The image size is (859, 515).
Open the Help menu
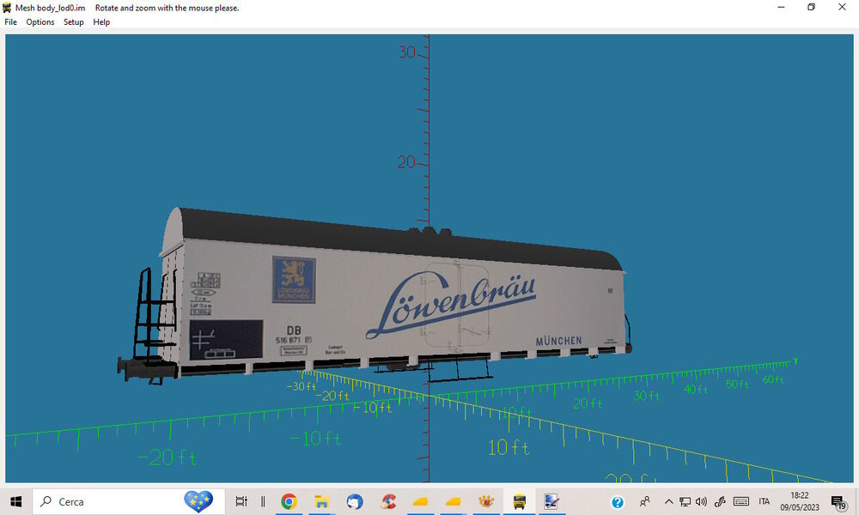tap(101, 22)
